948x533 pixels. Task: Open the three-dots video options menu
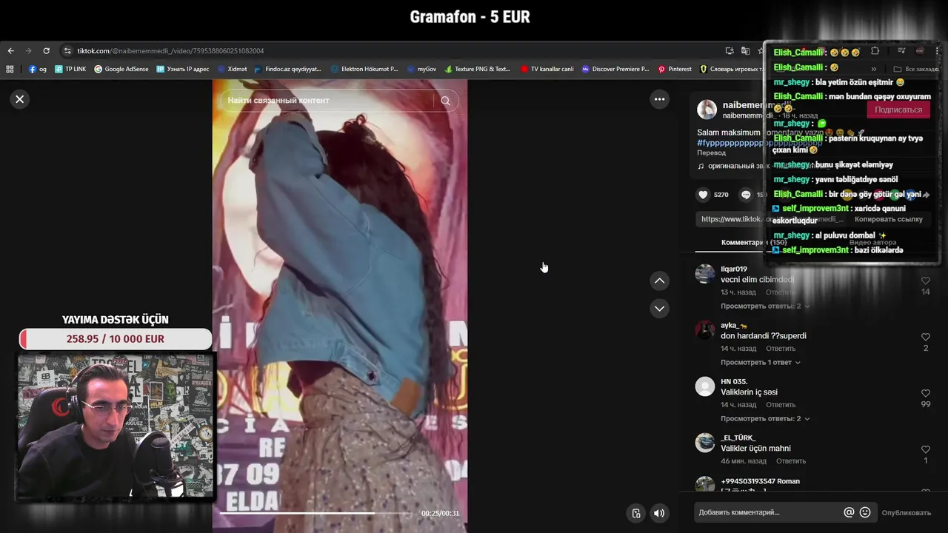[659, 99]
